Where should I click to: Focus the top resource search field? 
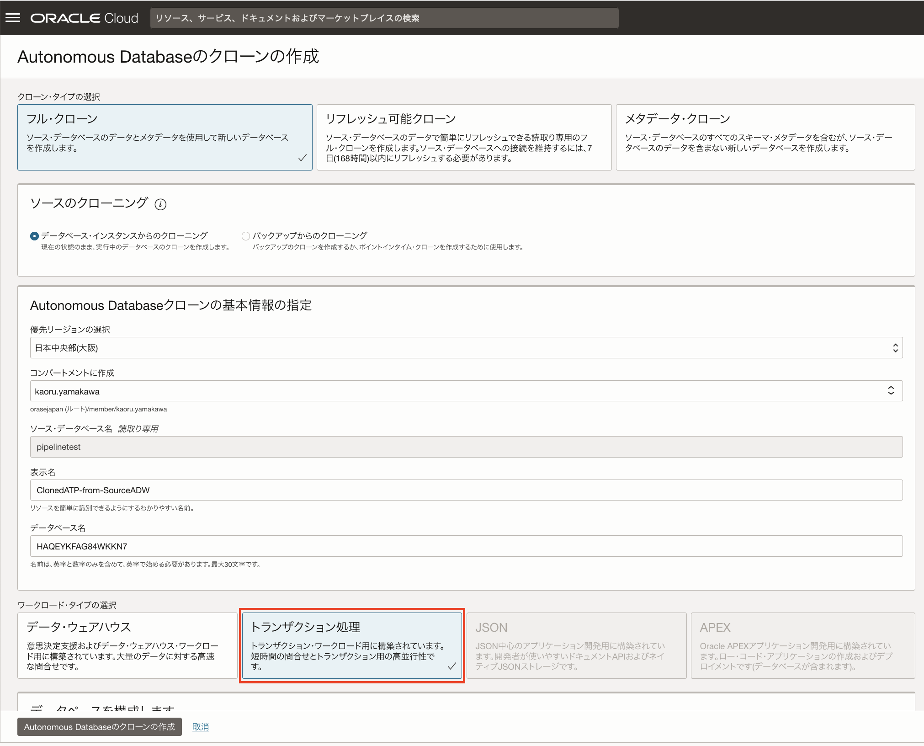click(384, 18)
